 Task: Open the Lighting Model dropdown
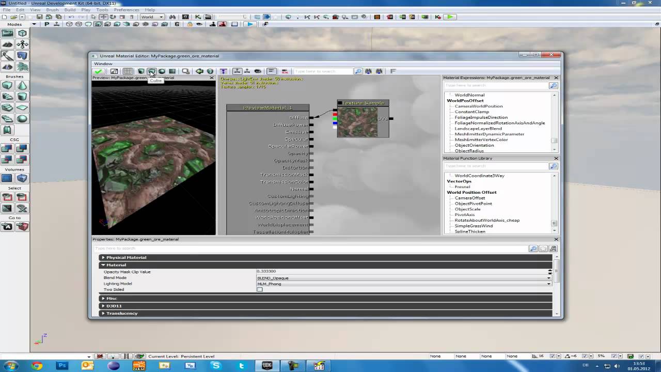(548, 284)
